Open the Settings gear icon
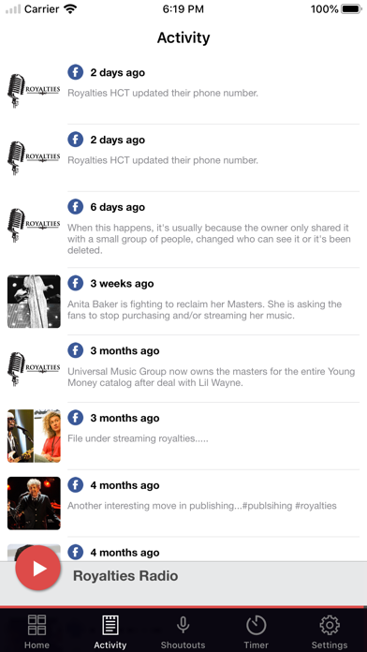 pyautogui.click(x=330, y=625)
